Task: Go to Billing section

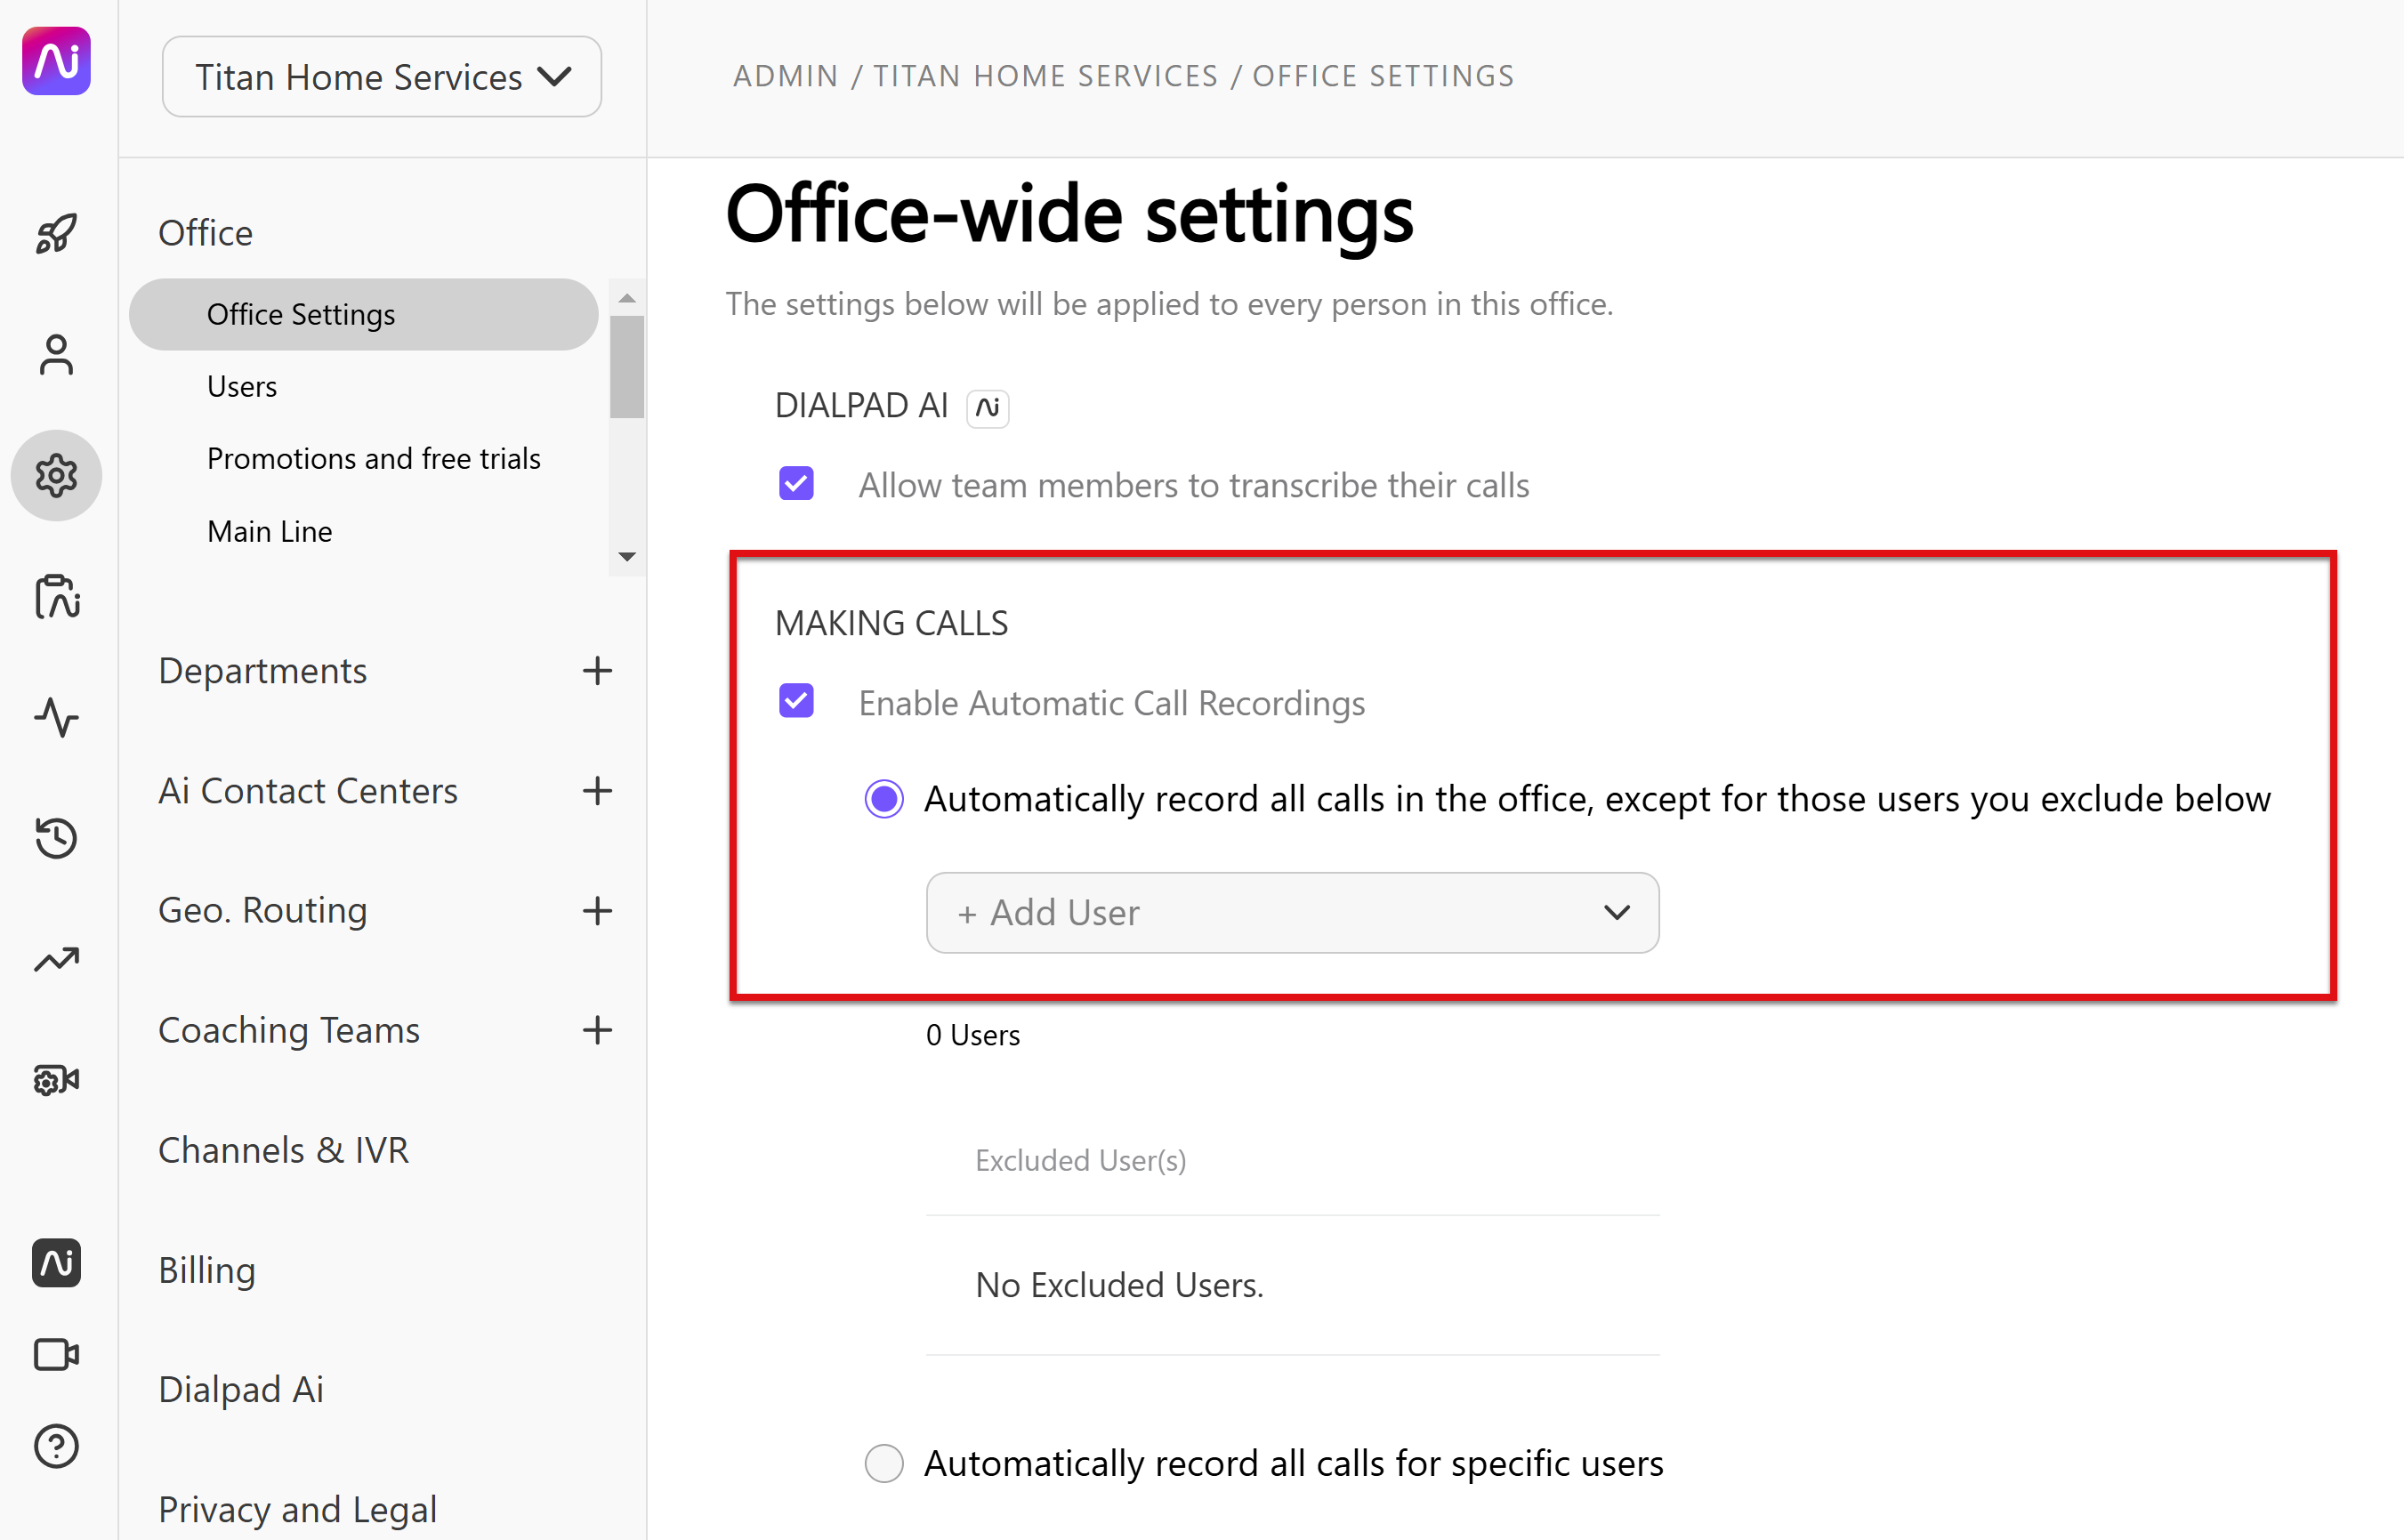Action: (207, 1270)
